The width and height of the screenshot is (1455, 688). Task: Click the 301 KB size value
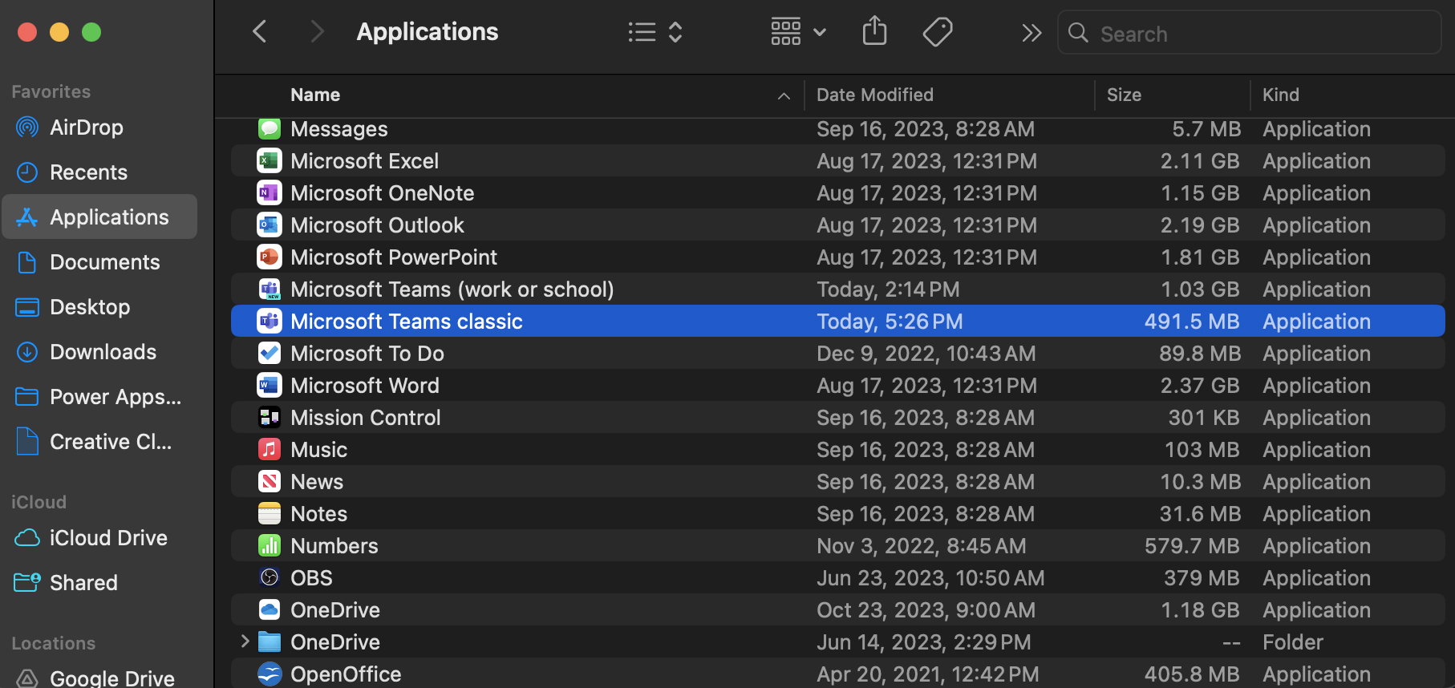click(1204, 418)
